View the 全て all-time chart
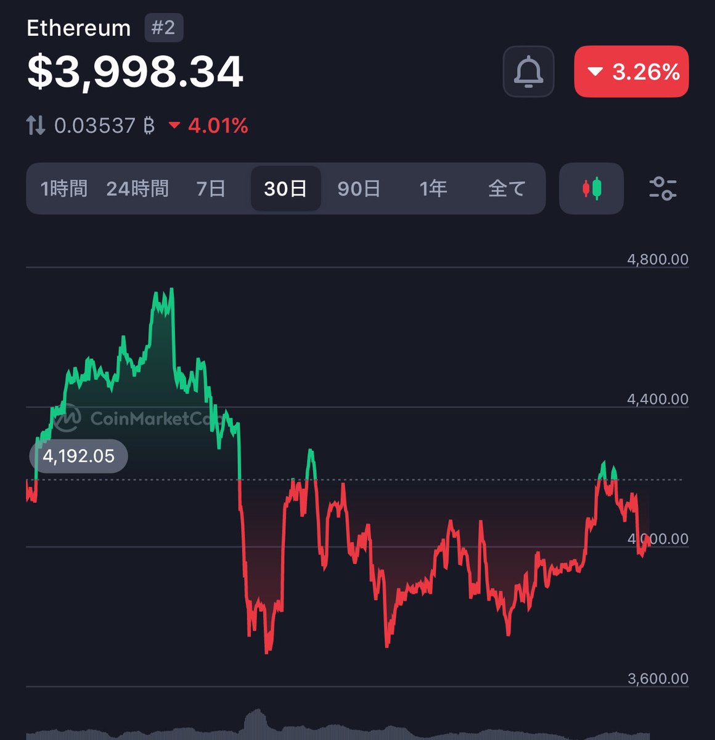Image resolution: width=715 pixels, height=740 pixels. click(x=505, y=189)
